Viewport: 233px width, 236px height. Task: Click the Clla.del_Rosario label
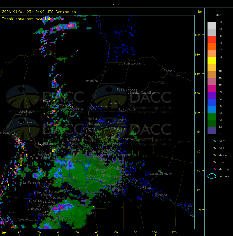132,63
